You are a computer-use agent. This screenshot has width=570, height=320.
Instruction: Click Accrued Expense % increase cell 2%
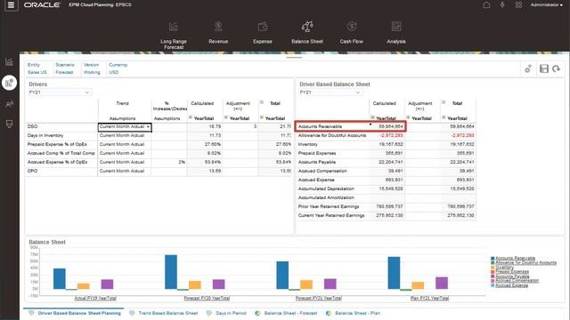pos(169,162)
